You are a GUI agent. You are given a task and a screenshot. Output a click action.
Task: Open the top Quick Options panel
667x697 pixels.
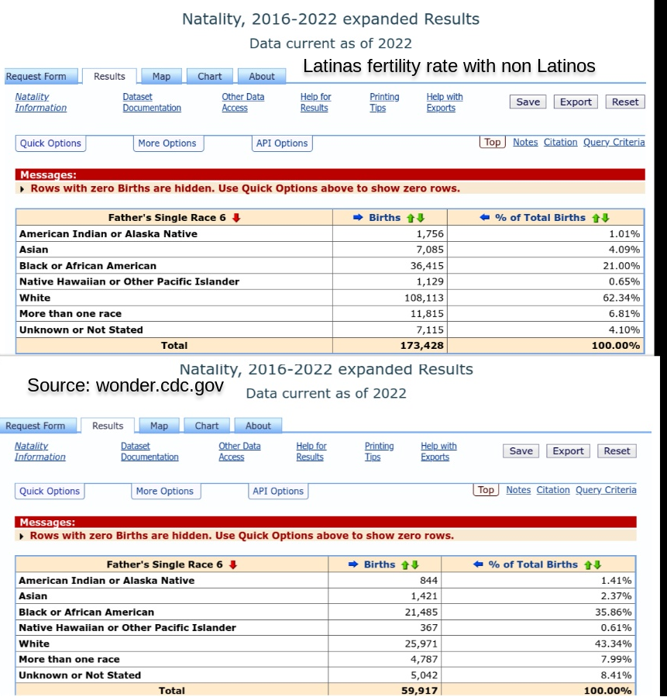click(50, 143)
